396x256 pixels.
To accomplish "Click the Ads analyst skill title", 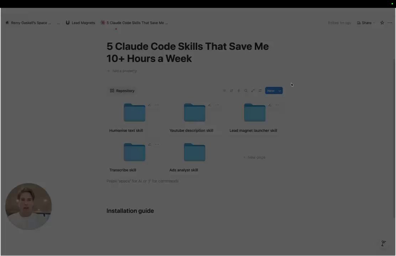I will pyautogui.click(x=184, y=170).
